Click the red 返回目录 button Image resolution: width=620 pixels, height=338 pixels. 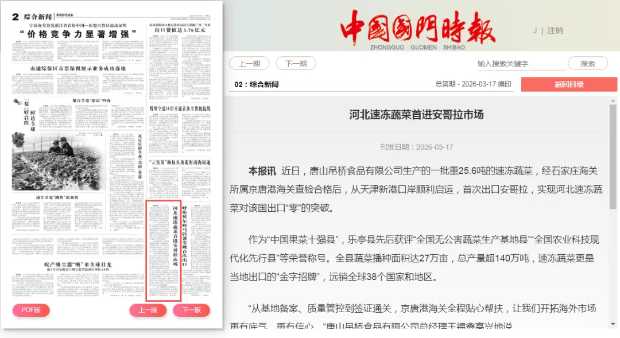click(x=569, y=84)
